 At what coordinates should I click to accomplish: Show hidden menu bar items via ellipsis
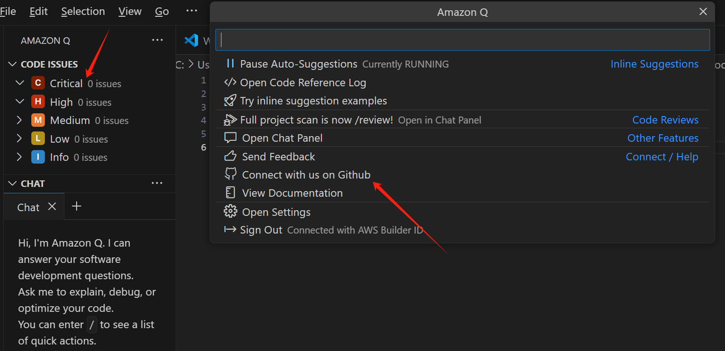[192, 11]
